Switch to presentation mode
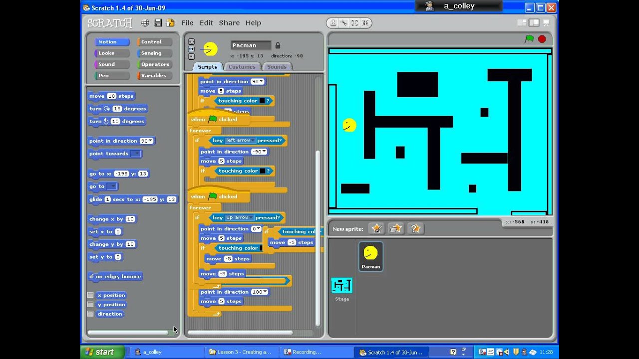639x359 pixels. (x=546, y=22)
